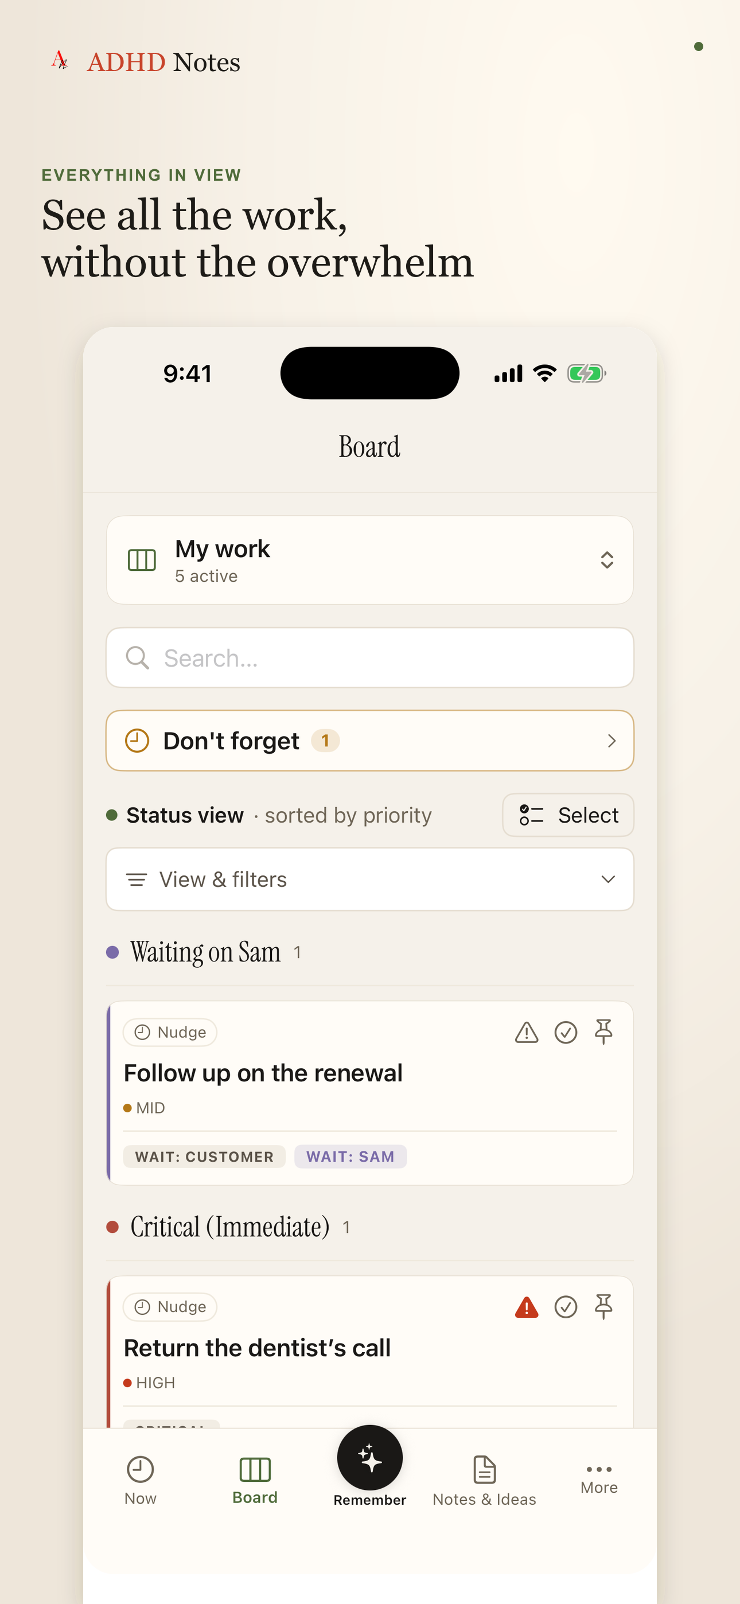Image resolution: width=740 pixels, height=1604 pixels.
Task: Click the board columns icon beside My work
Action: [x=141, y=560]
